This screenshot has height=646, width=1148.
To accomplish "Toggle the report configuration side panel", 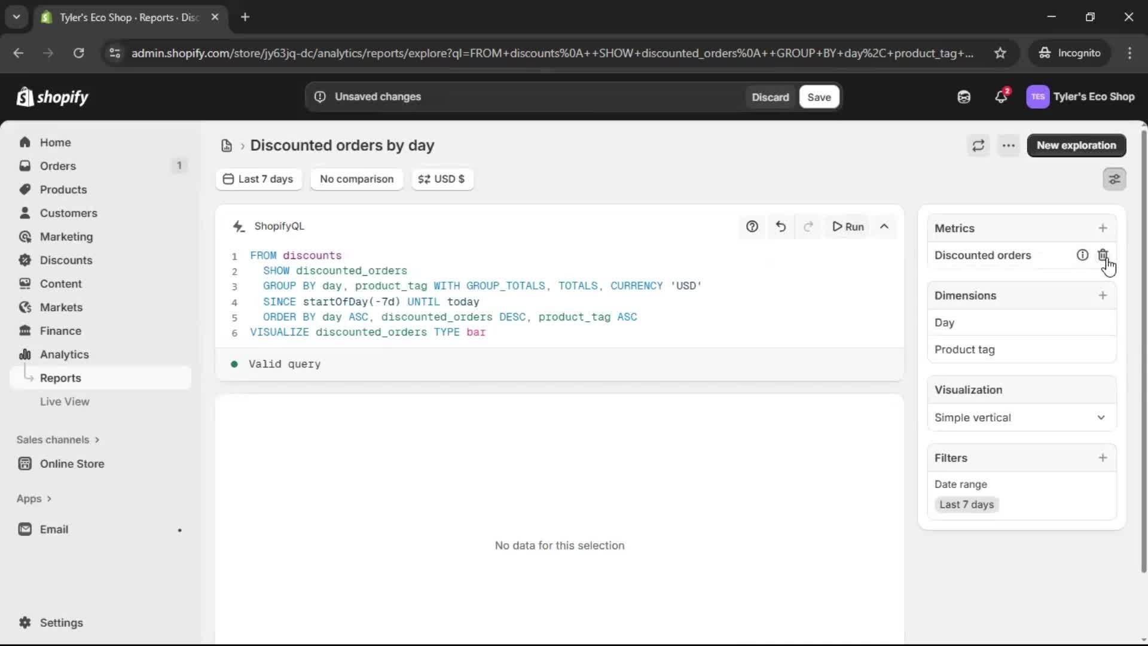I will coord(1115,179).
